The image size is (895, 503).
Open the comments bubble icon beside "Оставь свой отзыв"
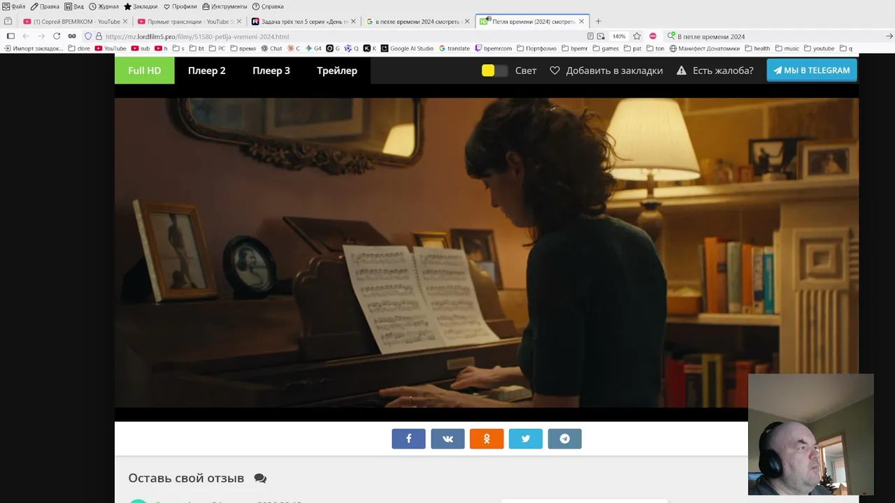[260, 479]
